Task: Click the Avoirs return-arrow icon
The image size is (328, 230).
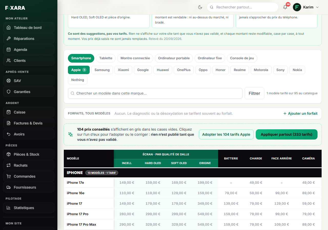Action: (x=9, y=134)
